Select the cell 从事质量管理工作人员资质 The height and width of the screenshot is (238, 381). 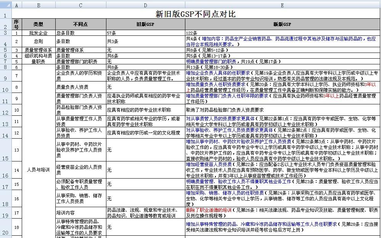[x=81, y=121]
